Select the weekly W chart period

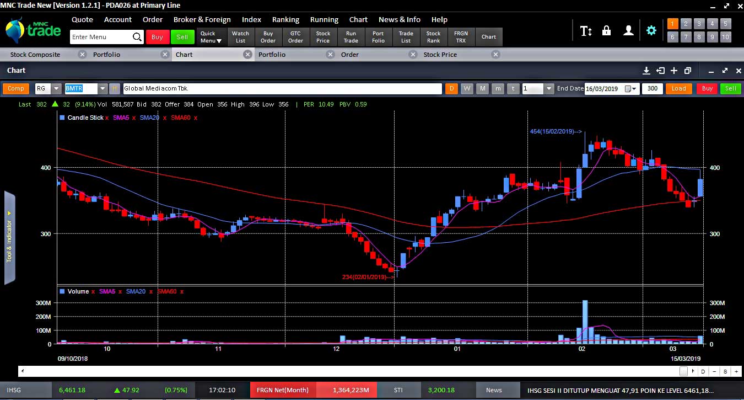(467, 89)
